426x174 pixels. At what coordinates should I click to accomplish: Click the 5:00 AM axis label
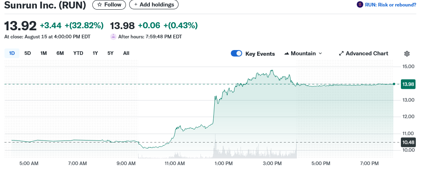29,164
